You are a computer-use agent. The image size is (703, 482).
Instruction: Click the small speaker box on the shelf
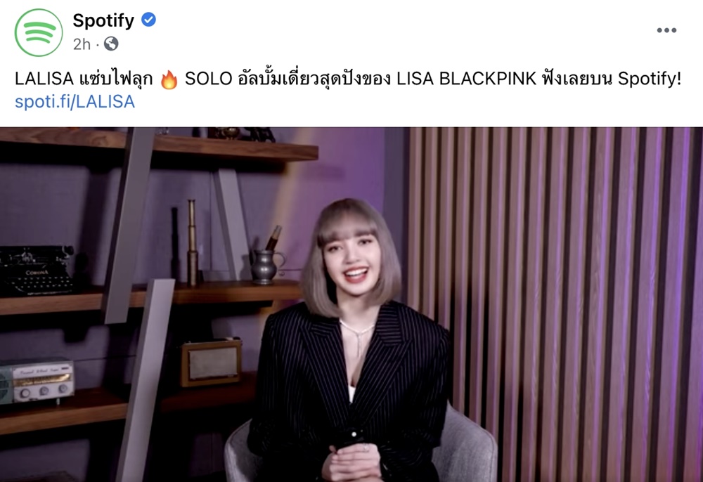pyautogui.click(x=211, y=363)
